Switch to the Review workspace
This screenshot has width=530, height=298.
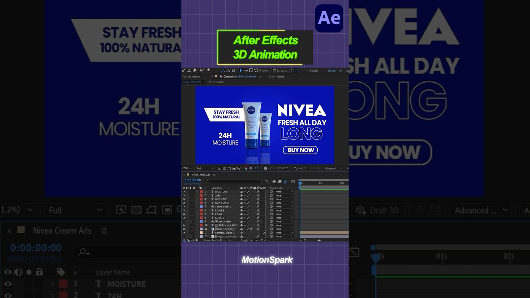click(332, 71)
